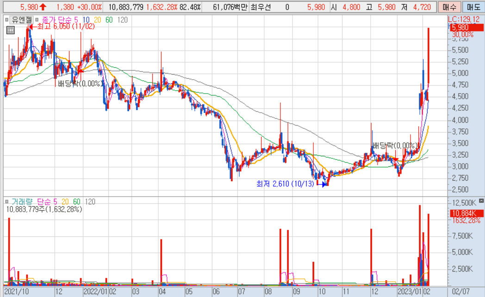The height and width of the screenshot is (297, 485).
Task: Click the 82.48% value in header
Action: pos(190,7)
